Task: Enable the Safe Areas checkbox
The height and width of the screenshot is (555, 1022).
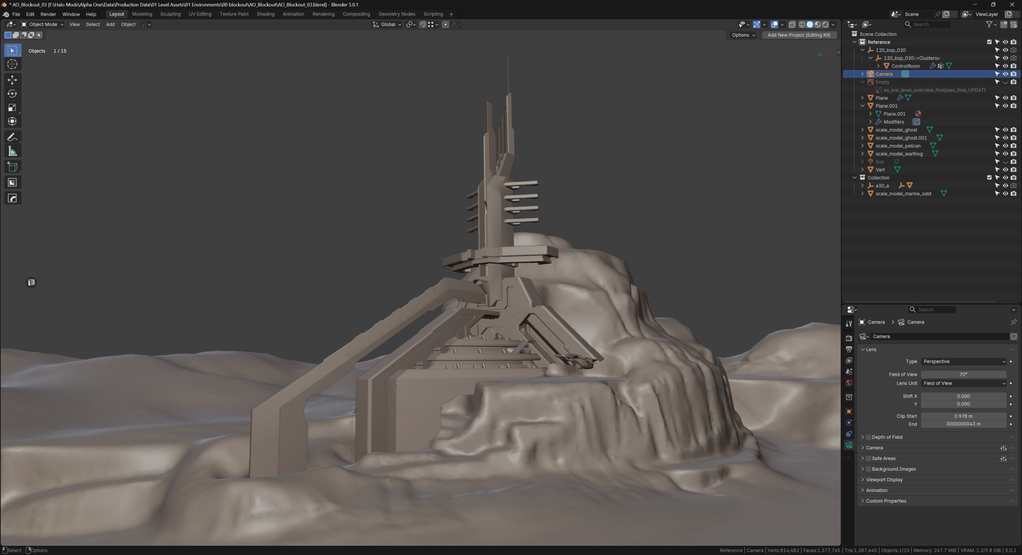Action: coord(868,459)
